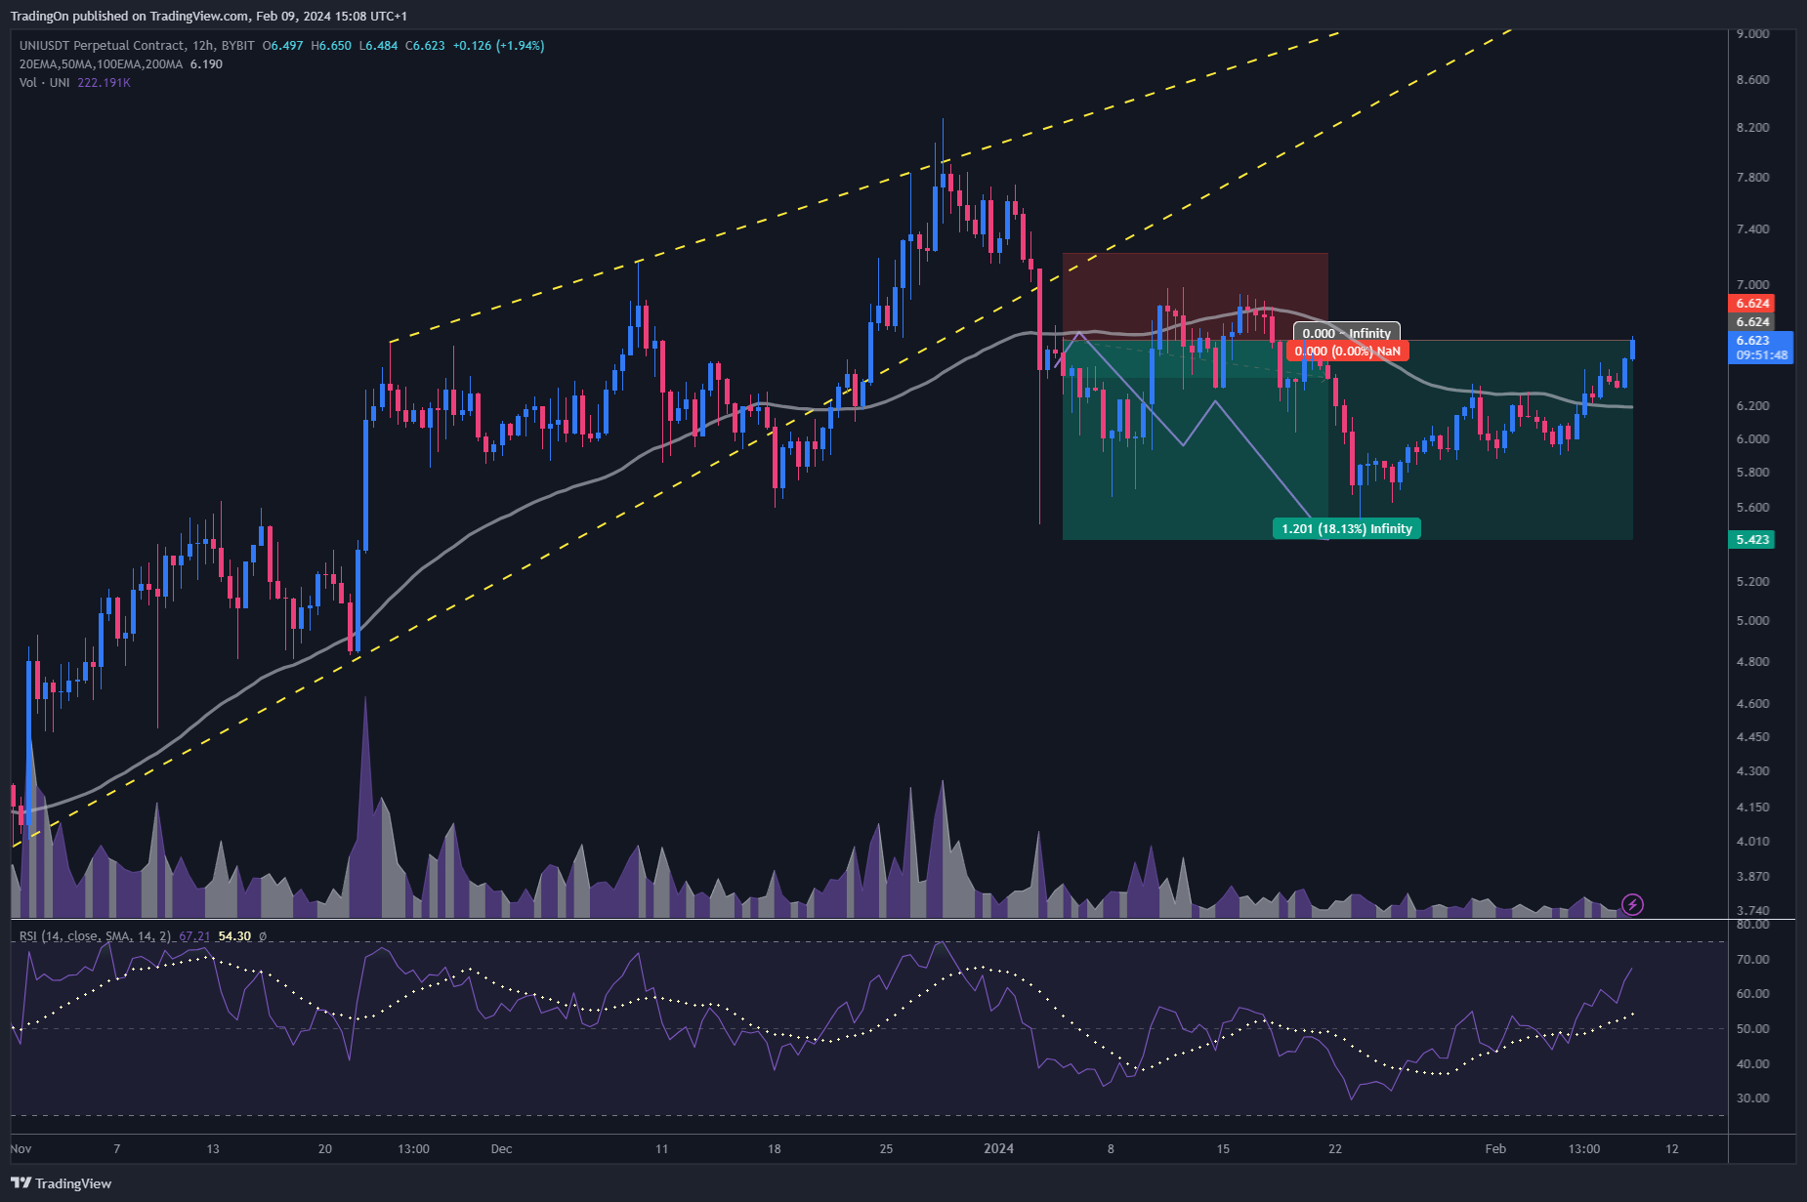Viewport: 1807px width, 1202px height.
Task: Click the red 6.624 price label
Action: [x=1753, y=304]
